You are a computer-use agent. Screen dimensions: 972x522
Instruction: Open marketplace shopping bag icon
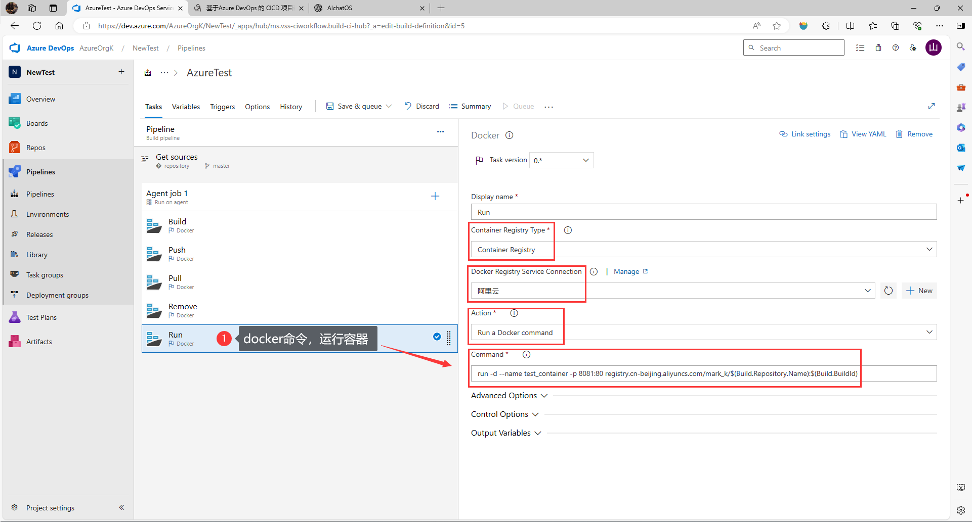(x=878, y=48)
